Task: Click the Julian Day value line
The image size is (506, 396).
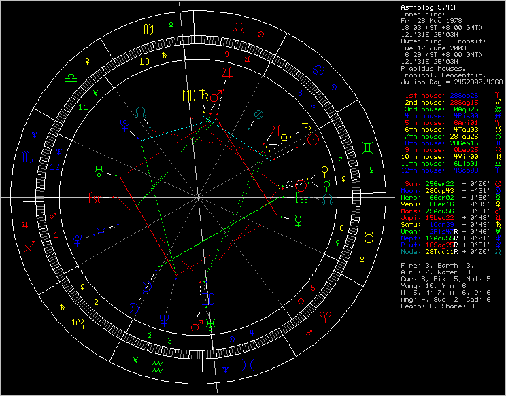Action: click(x=452, y=82)
